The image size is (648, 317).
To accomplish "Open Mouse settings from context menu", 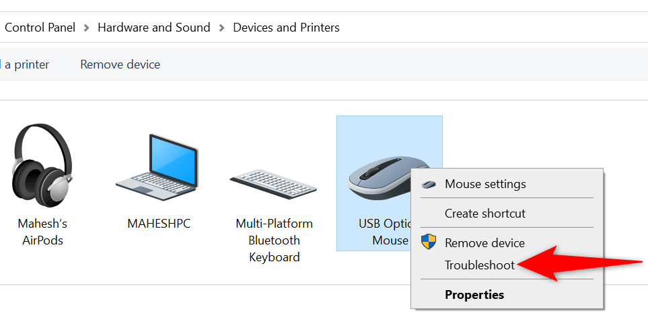I will click(x=485, y=184).
